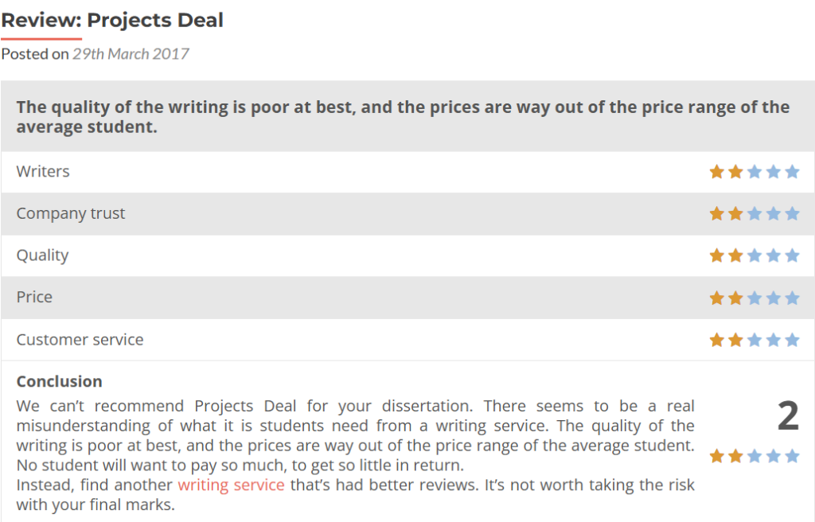Click the fifth star in Writers row

coord(792,172)
